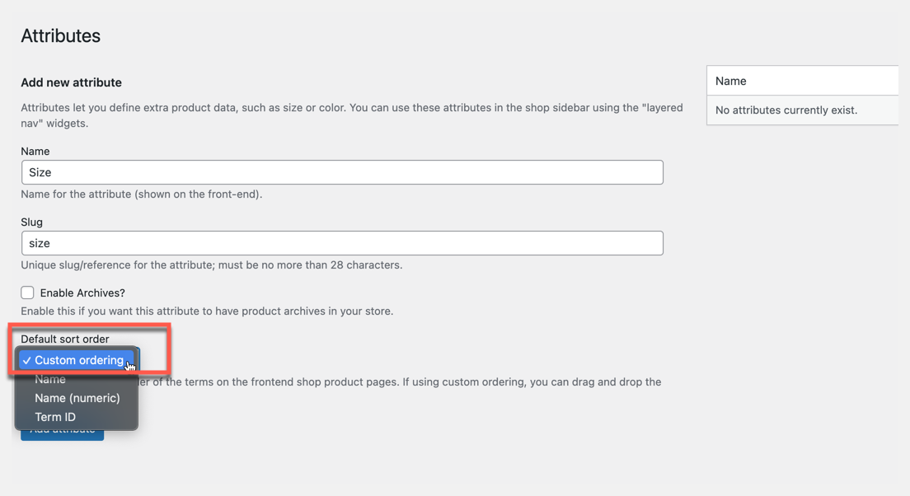
Task: Click the "Add new attribute" section heading
Action: (72, 82)
